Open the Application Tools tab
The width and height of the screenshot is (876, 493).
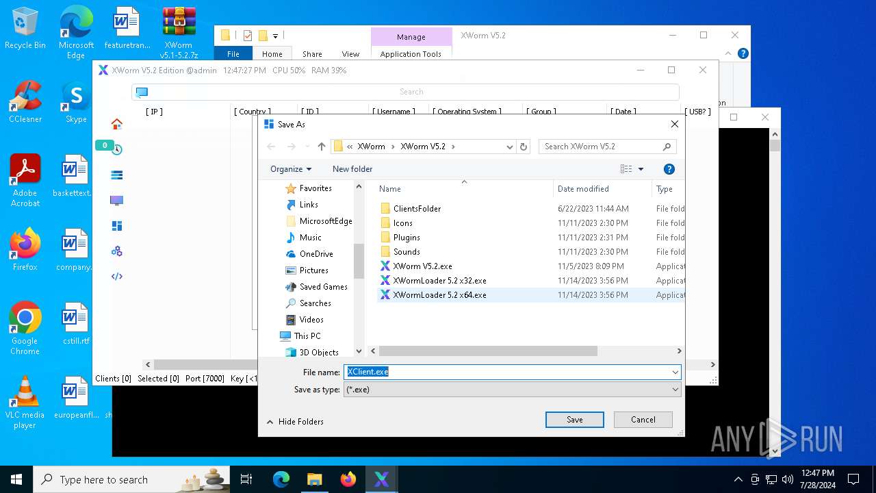click(x=411, y=54)
